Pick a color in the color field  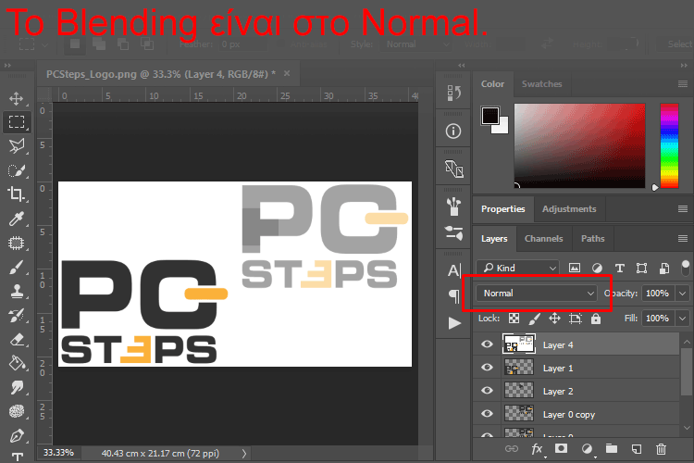click(579, 145)
